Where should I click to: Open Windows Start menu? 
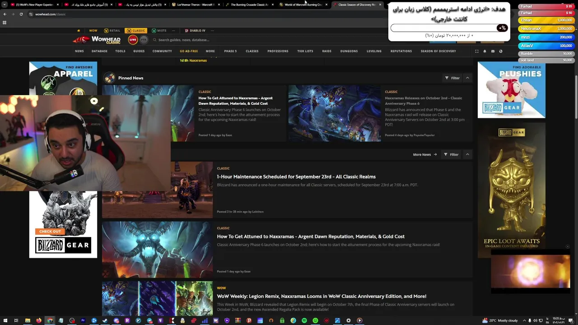(x=5, y=320)
